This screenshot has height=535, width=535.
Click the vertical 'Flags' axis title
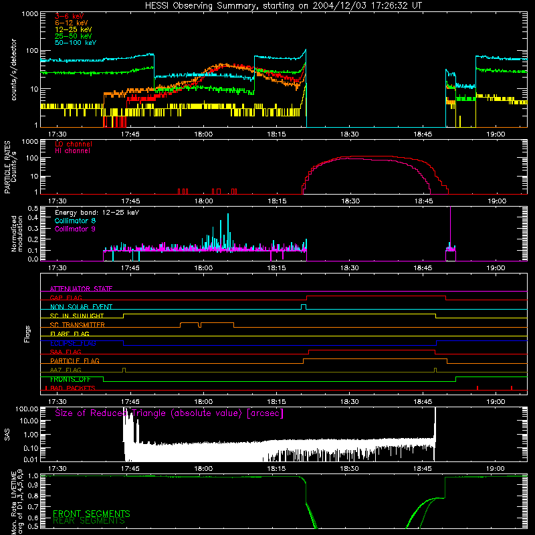coord(27,334)
